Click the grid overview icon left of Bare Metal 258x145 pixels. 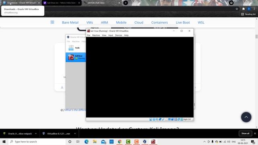tap(52, 22)
